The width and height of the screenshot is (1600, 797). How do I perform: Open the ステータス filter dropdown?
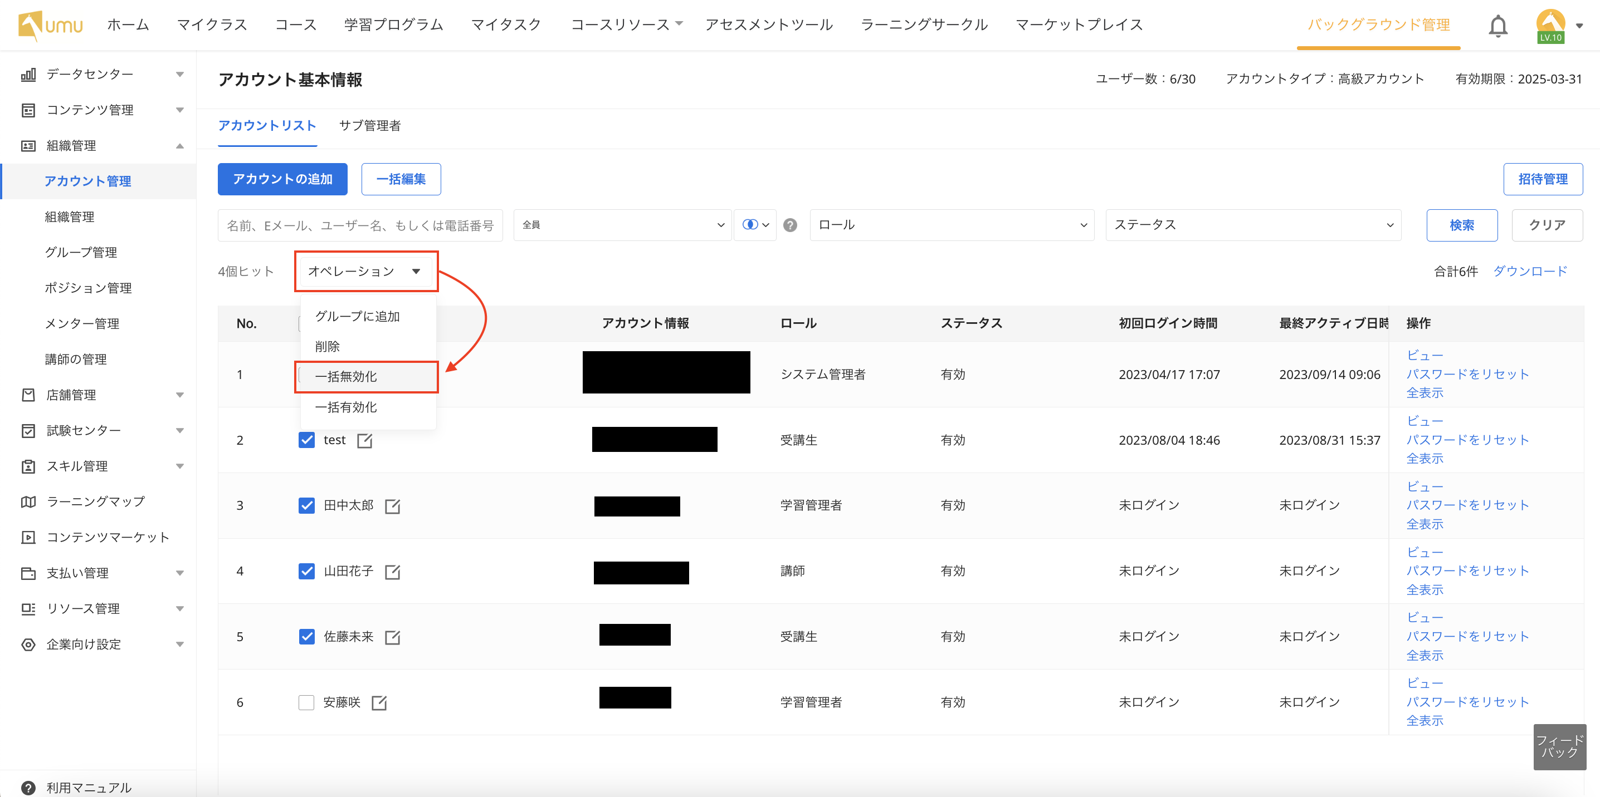[x=1253, y=225]
